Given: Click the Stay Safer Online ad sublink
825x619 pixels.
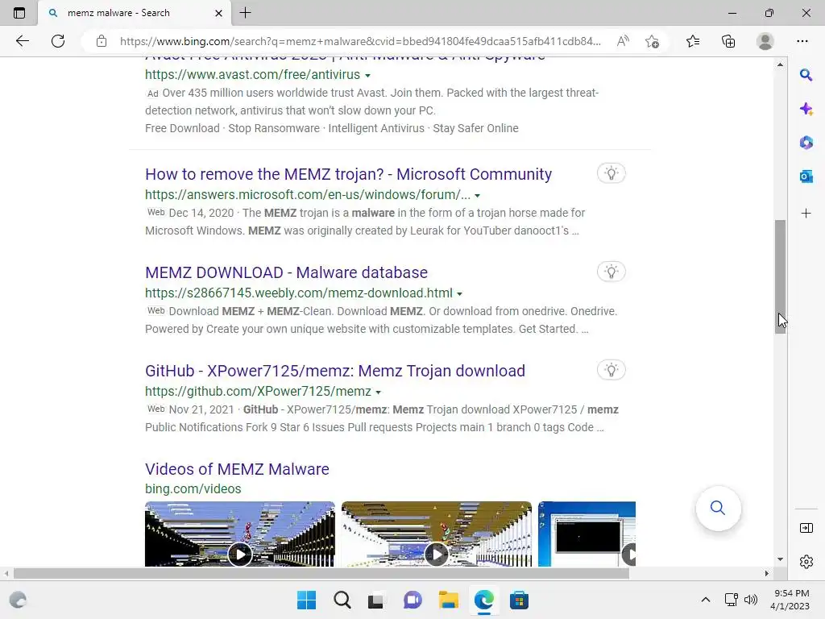Looking at the screenshot, I should click(475, 128).
